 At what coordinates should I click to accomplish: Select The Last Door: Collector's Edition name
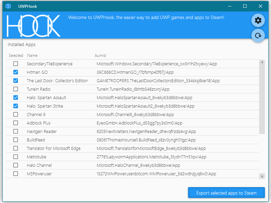coord(57,81)
